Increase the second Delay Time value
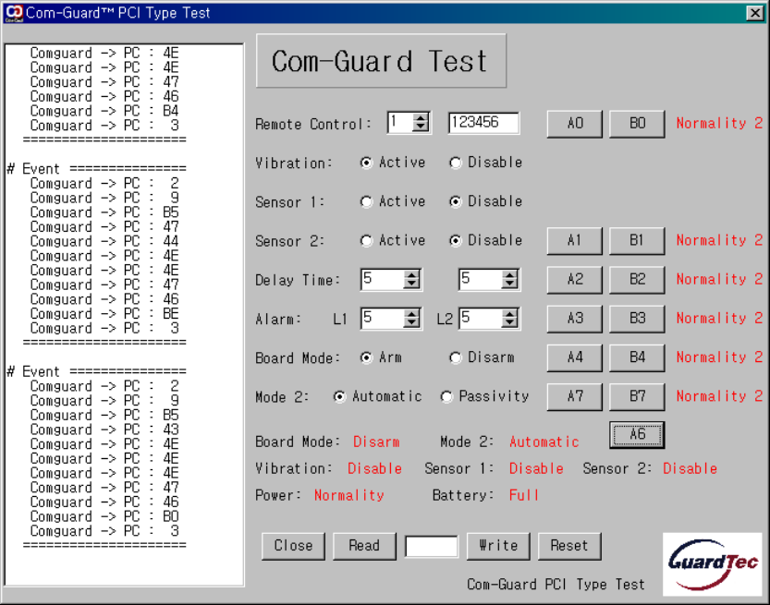The image size is (770, 605). 509,275
